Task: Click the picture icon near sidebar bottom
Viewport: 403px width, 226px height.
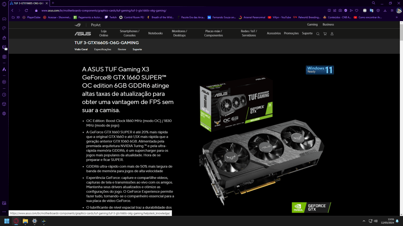Action: point(4,203)
